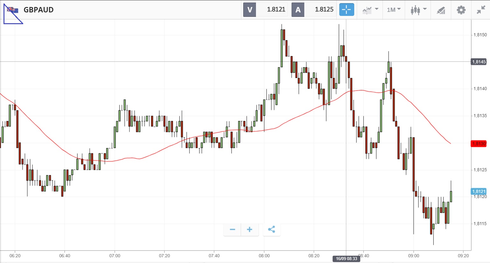Click the crosshair time label 16/09 08:33
The image size is (490, 263).
347,259
